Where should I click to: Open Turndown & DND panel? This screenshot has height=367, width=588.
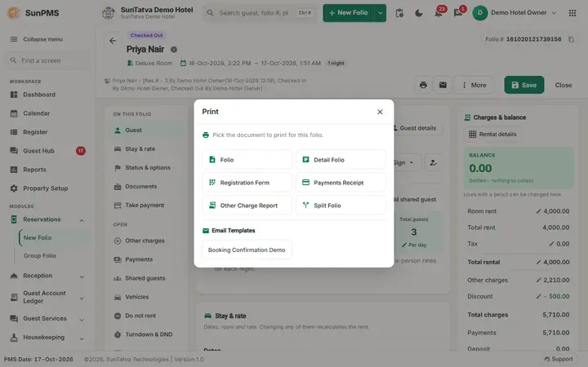146,334
